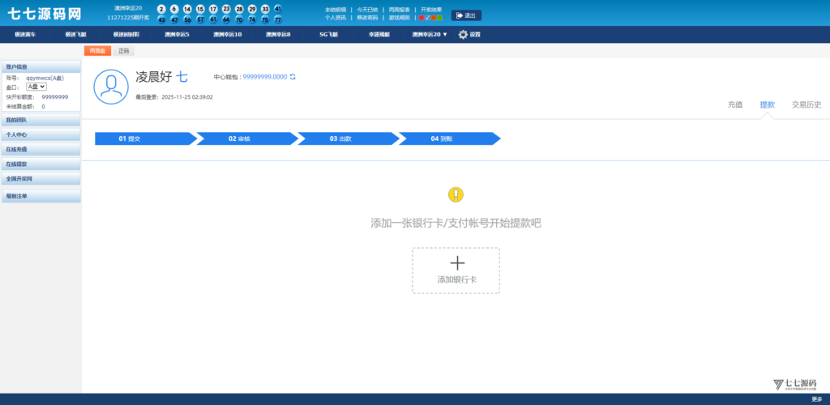The width and height of the screenshot is (830, 405).
Task: Click the account name qqymwcs(A盘)
Action: click(x=45, y=78)
